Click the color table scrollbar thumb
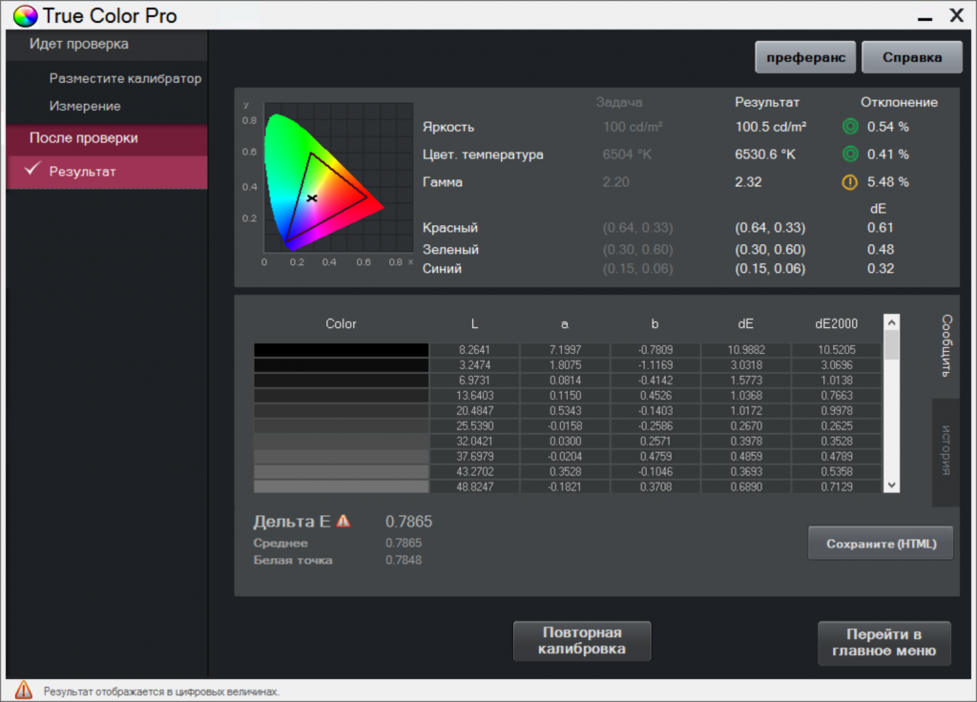Screen dimensions: 977x702 coord(892,344)
